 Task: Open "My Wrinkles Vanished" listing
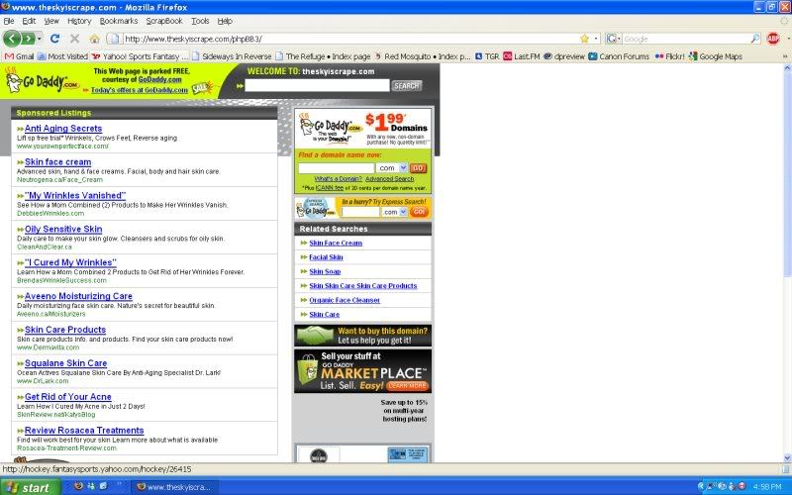(75, 195)
